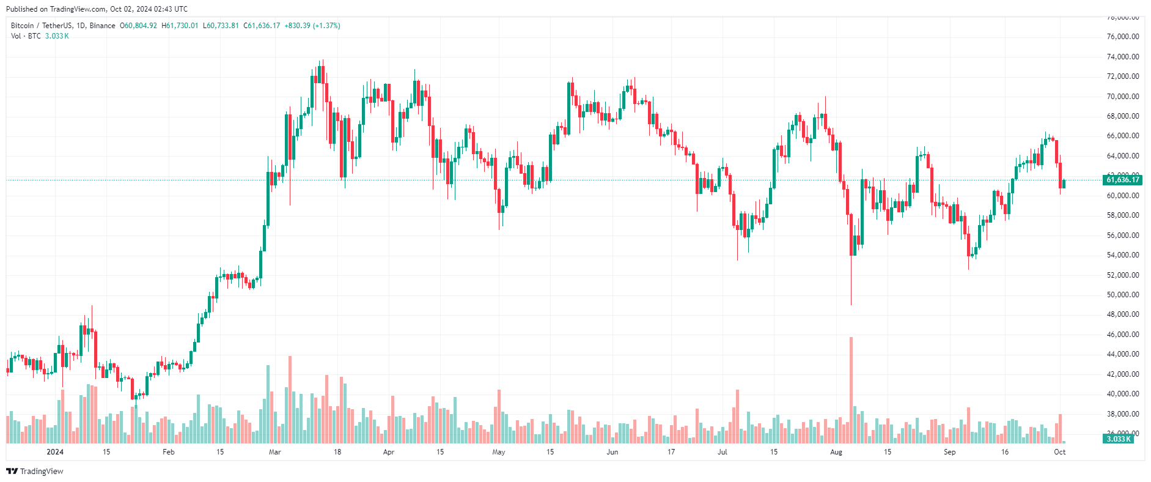This screenshot has height=482, width=1151.
Task: Click the green 3.033K volume tag on price axis
Action: [x=1119, y=439]
